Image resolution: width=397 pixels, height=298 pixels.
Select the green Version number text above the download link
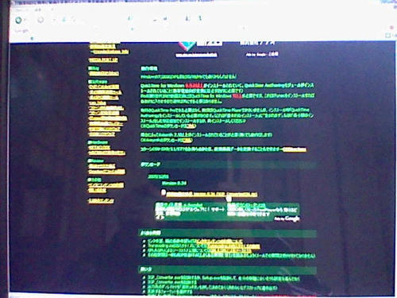click(x=174, y=184)
